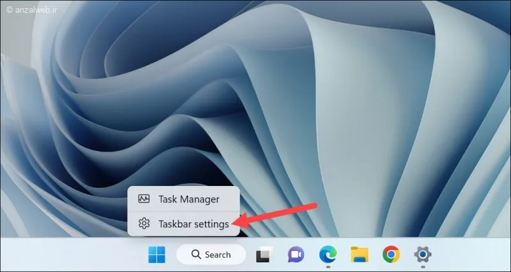Click the Search box on the taskbar
The image size is (511, 272).
coord(211,254)
